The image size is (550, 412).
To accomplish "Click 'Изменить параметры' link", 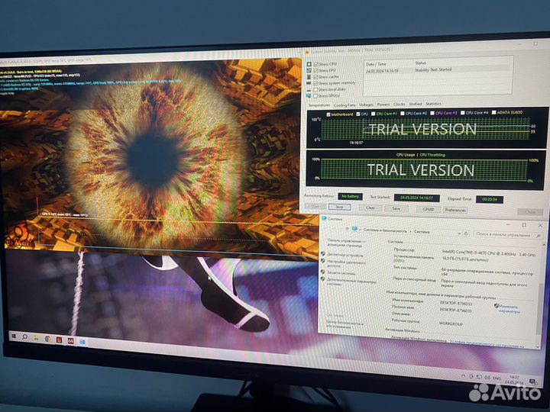I will pyautogui.click(x=509, y=309).
